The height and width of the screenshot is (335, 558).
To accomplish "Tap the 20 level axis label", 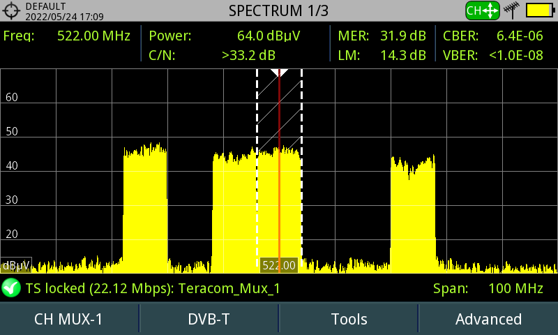I will pyautogui.click(x=12, y=234).
